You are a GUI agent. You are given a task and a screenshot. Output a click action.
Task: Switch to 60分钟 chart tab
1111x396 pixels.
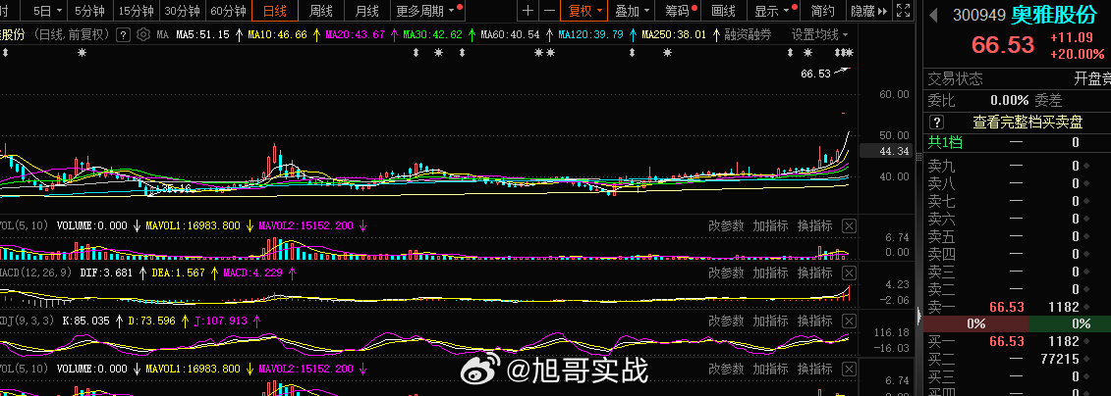pyautogui.click(x=229, y=11)
